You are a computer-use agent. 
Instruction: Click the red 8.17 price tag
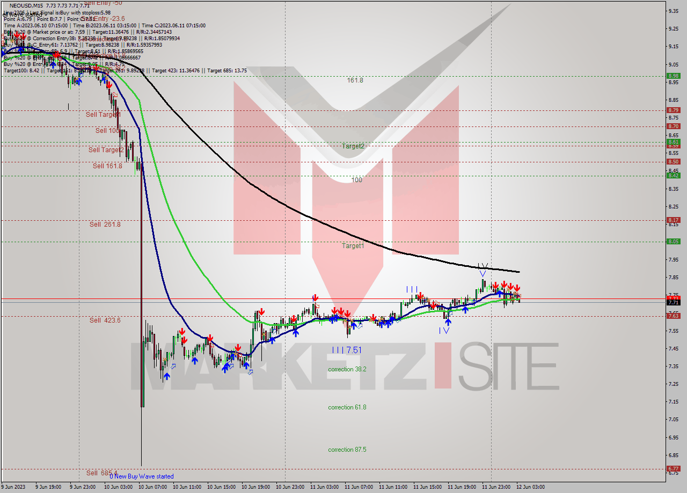[x=673, y=220]
